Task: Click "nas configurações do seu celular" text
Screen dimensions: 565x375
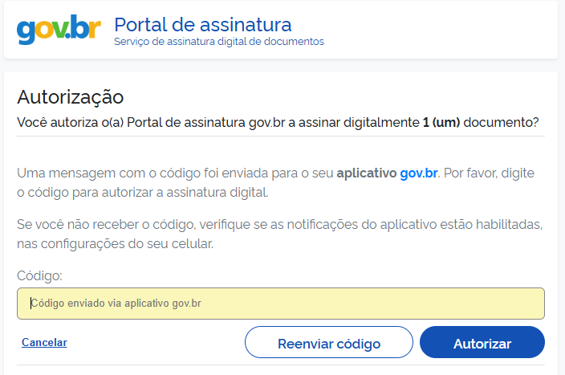Action: click(x=115, y=243)
